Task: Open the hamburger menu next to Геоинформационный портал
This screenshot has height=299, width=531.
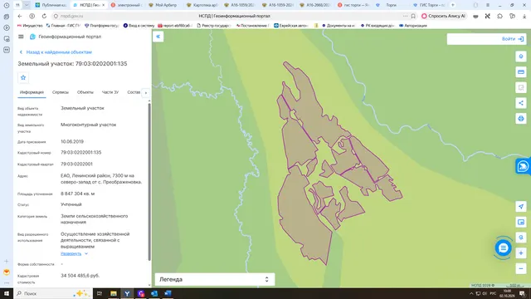Action: (21, 37)
